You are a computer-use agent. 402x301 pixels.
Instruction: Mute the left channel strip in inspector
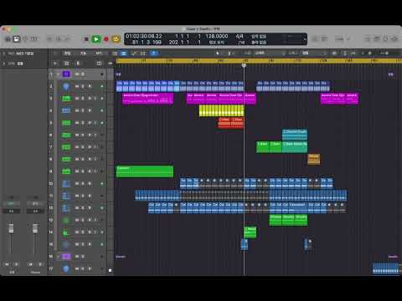pyautogui.click(x=7, y=264)
